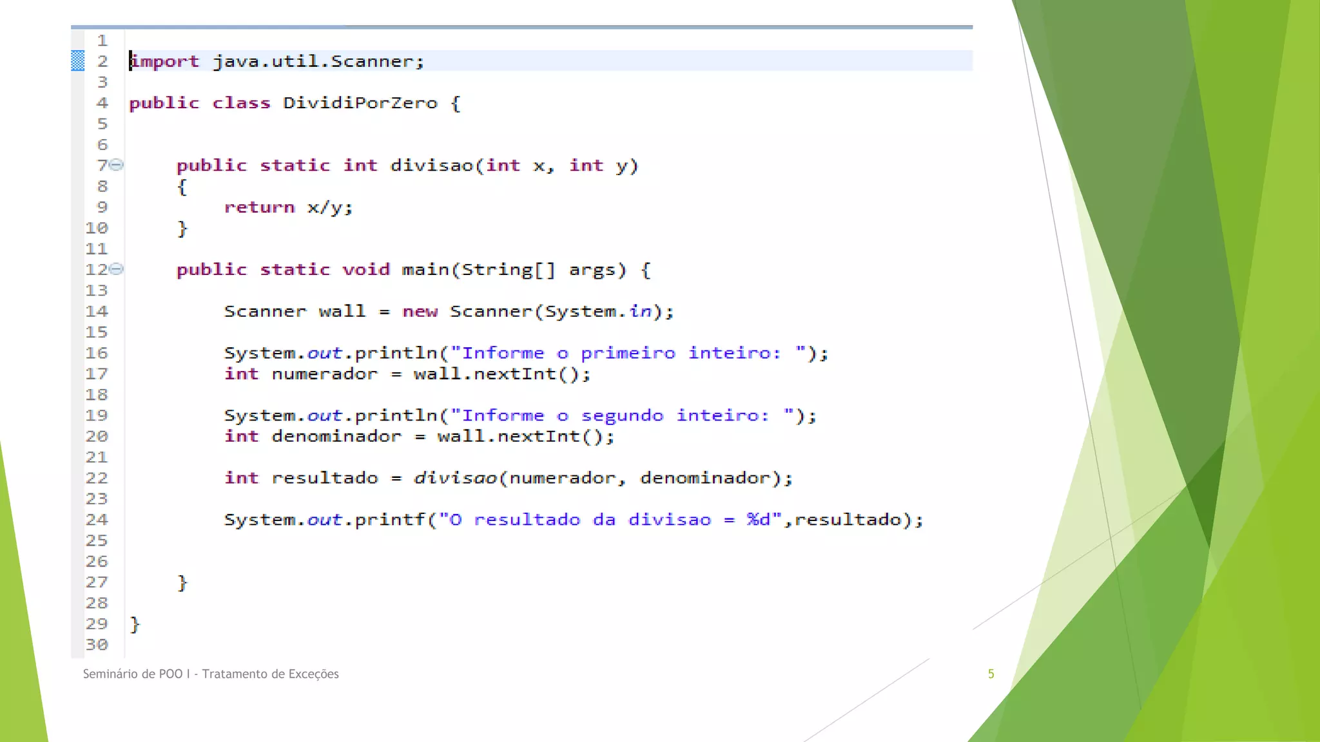Click the denominador variable declaration
The width and height of the screenshot is (1320, 742).
[x=336, y=437]
